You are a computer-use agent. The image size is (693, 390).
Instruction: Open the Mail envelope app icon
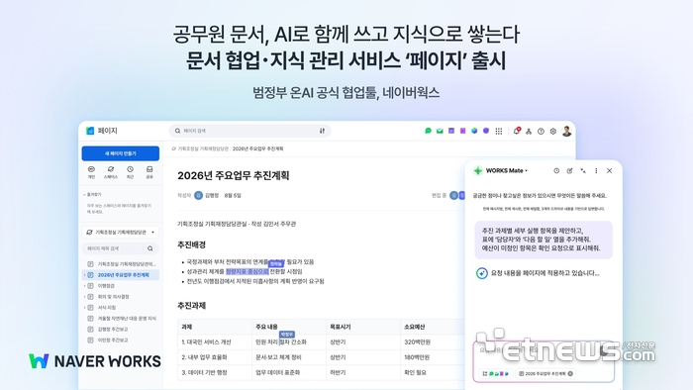(440, 131)
